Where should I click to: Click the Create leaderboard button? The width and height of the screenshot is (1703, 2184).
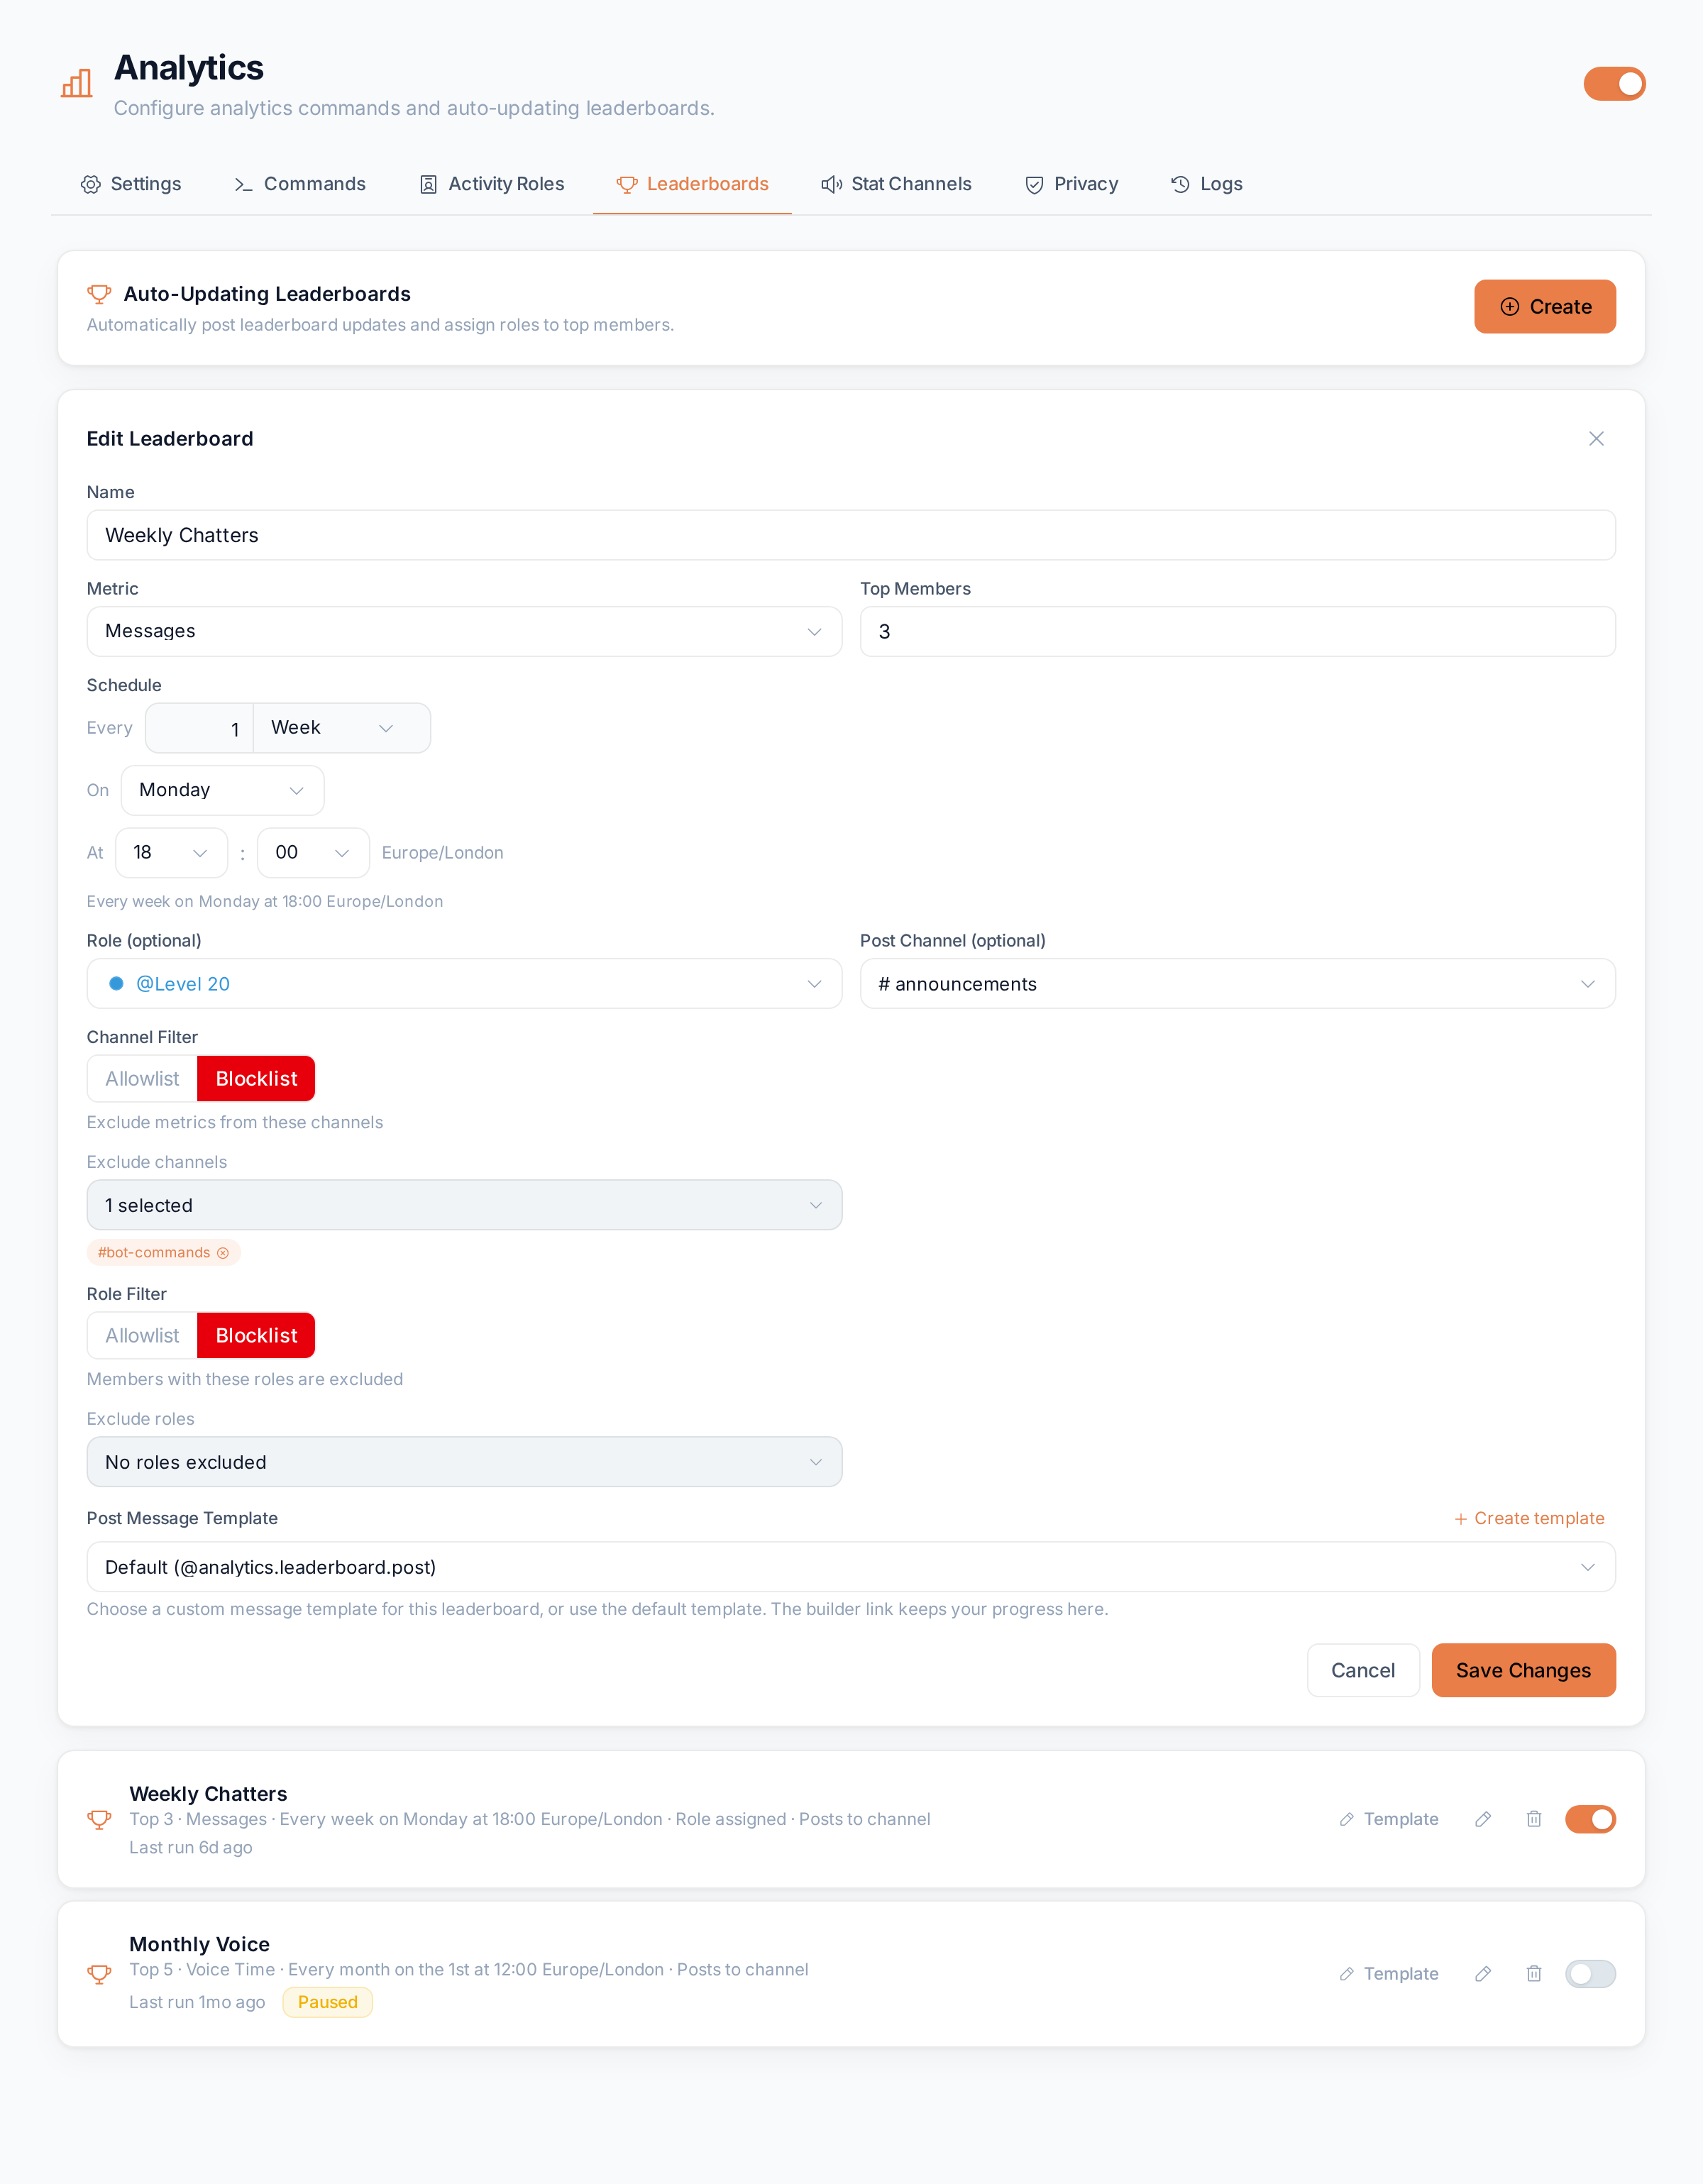coord(1544,307)
